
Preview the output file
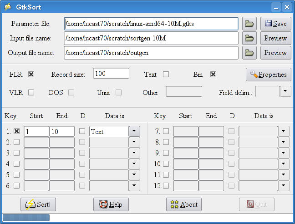275,53
